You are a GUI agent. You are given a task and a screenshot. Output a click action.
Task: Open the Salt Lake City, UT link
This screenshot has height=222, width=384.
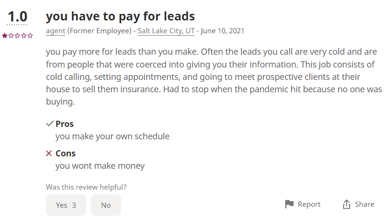[166, 31]
